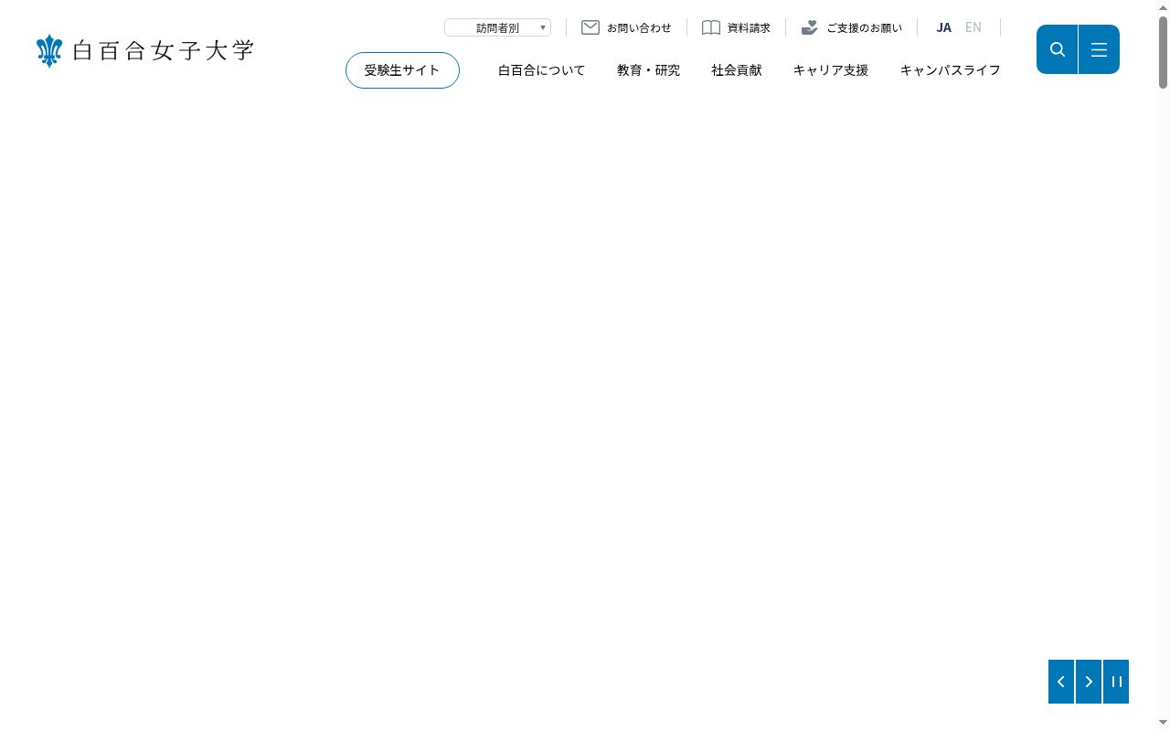Follow the 資料請求 link text

749,28
